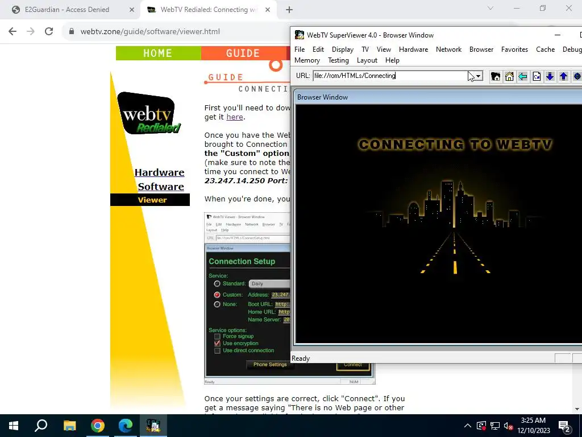Viewport: 582px width, 437px height.
Task: Click the cyan Back arrow in SuperViewer toolbar
Action: click(x=523, y=77)
